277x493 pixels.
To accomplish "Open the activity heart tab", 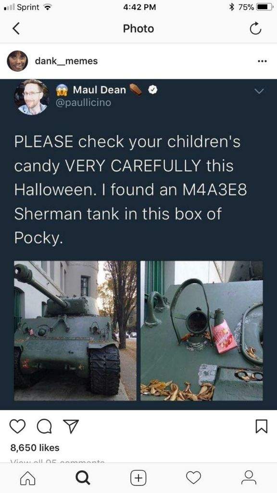I will coord(193,478).
